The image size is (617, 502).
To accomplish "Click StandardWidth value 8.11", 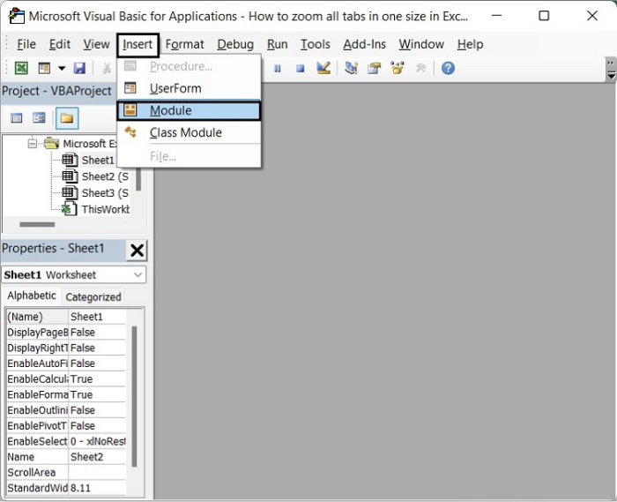I will tap(97, 488).
